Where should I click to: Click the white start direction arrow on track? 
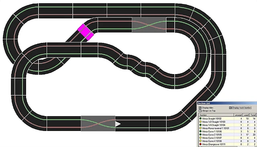pos(118,124)
